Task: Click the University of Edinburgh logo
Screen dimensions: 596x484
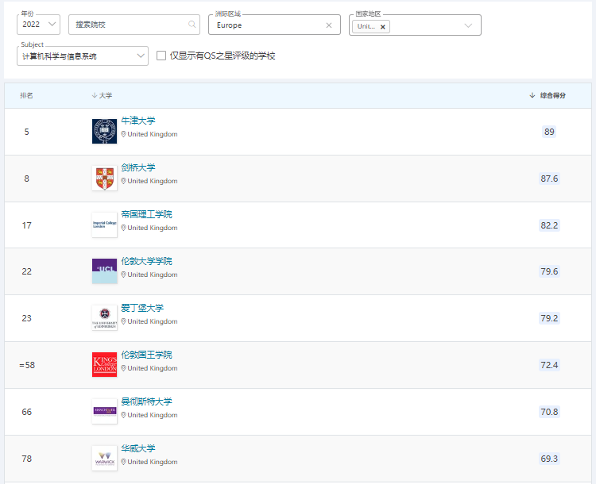Action: click(x=104, y=318)
